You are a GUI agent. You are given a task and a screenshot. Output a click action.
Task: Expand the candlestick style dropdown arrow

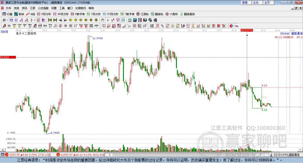tap(35, 20)
